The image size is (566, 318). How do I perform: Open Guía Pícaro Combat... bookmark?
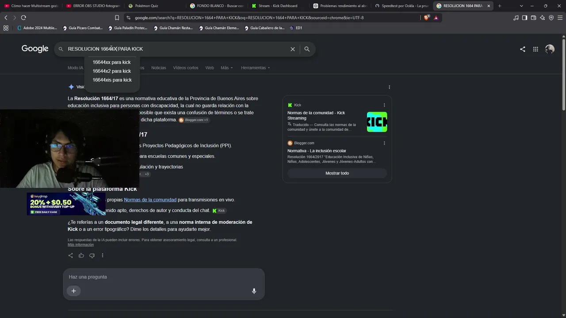click(83, 28)
